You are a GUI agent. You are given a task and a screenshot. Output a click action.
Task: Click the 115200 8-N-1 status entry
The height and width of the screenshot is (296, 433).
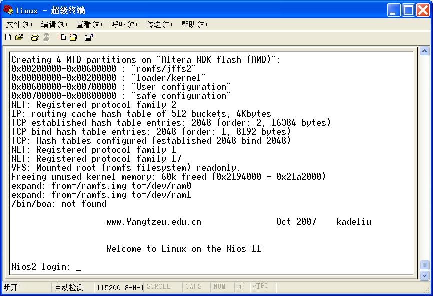(120, 288)
